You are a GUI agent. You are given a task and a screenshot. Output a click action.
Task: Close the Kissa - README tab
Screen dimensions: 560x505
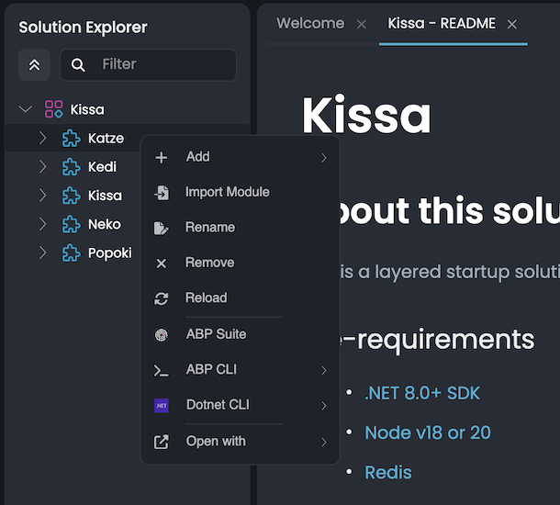click(x=512, y=24)
